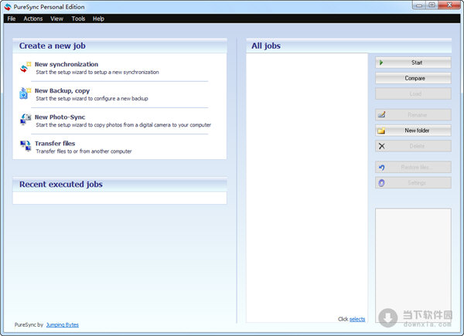Open the Jumping Bytes link

(x=63, y=324)
